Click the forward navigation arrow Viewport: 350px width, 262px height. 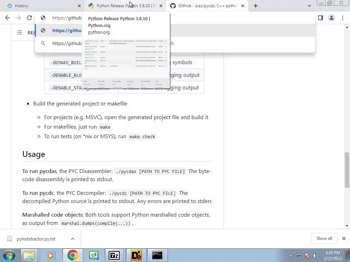[x=18, y=18]
